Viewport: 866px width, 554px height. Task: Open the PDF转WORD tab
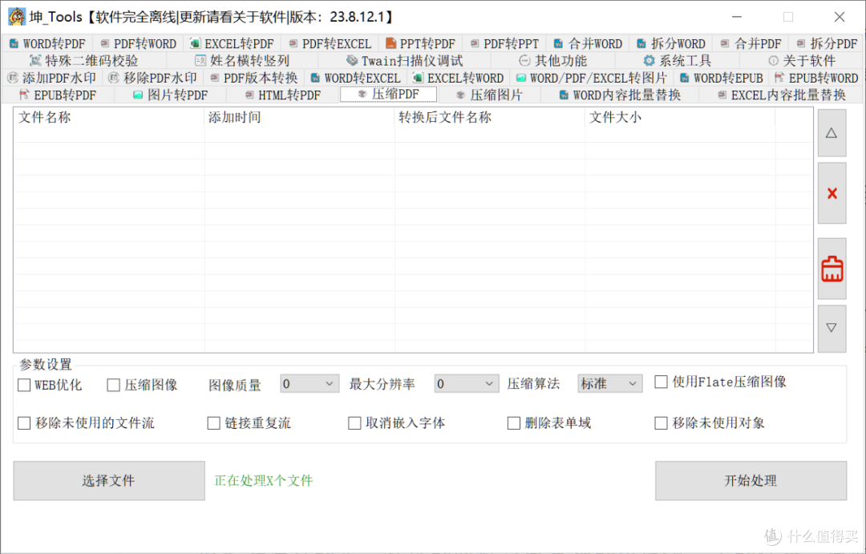[x=138, y=43]
